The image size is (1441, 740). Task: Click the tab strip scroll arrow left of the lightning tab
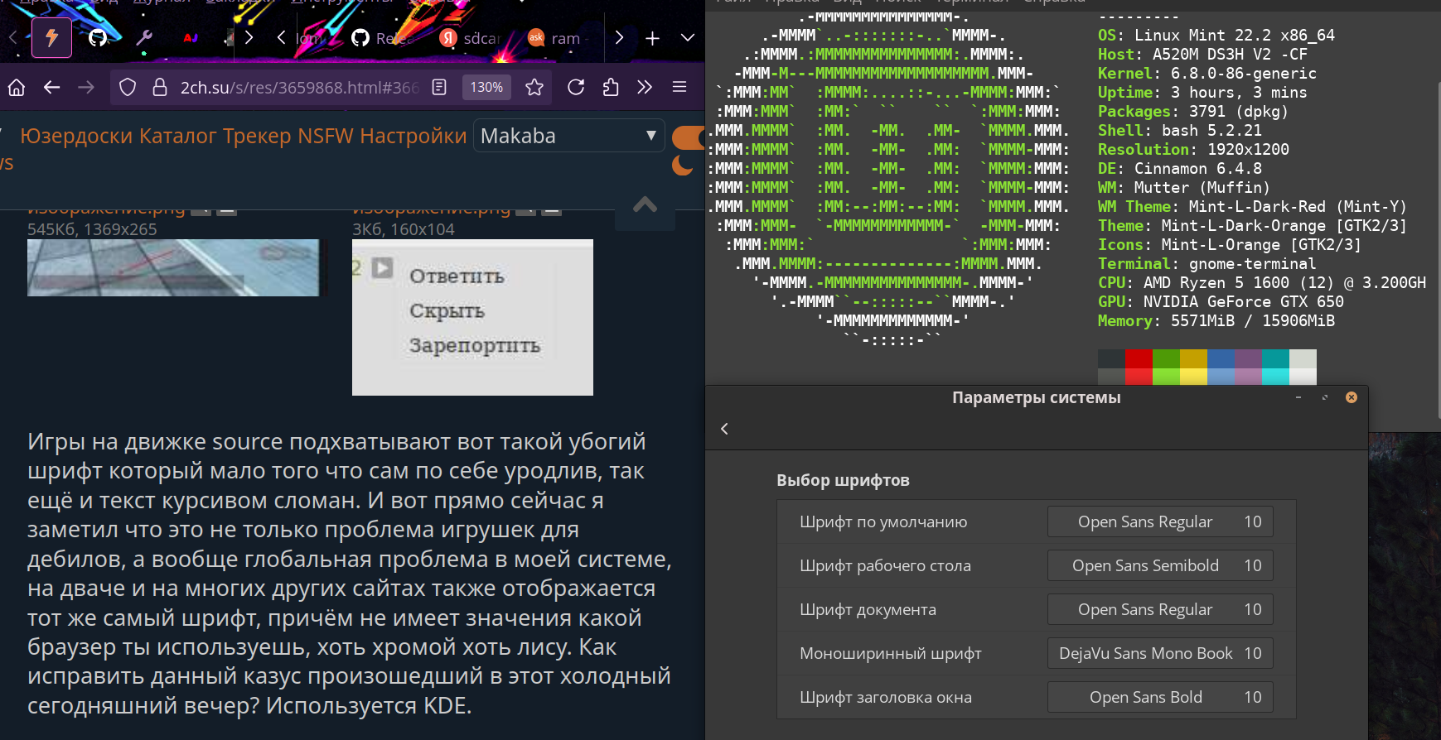[x=13, y=38]
